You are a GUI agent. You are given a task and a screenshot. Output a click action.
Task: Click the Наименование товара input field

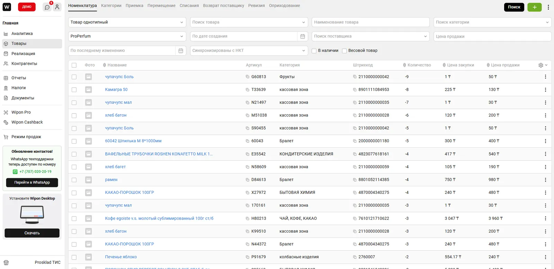click(370, 22)
